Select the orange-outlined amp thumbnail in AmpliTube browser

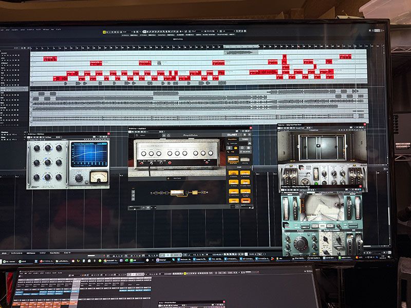click(x=233, y=159)
